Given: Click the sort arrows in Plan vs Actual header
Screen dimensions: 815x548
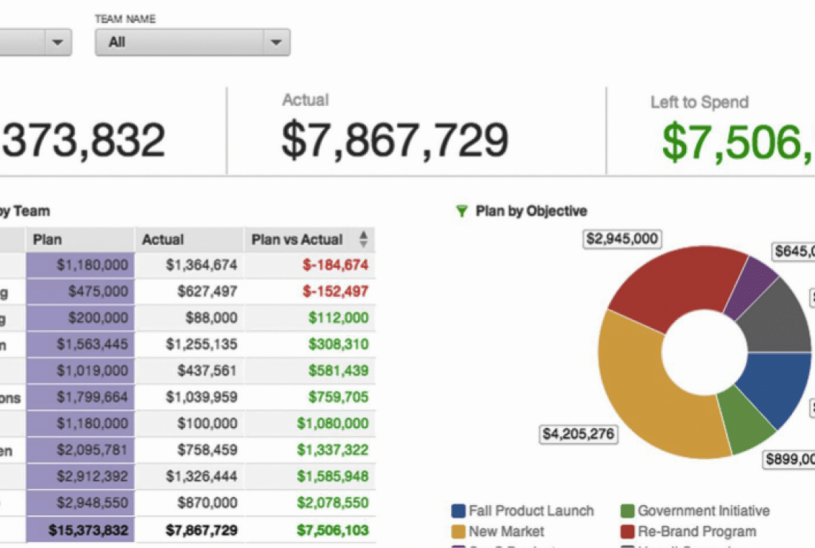Looking at the screenshot, I should pyautogui.click(x=363, y=239).
